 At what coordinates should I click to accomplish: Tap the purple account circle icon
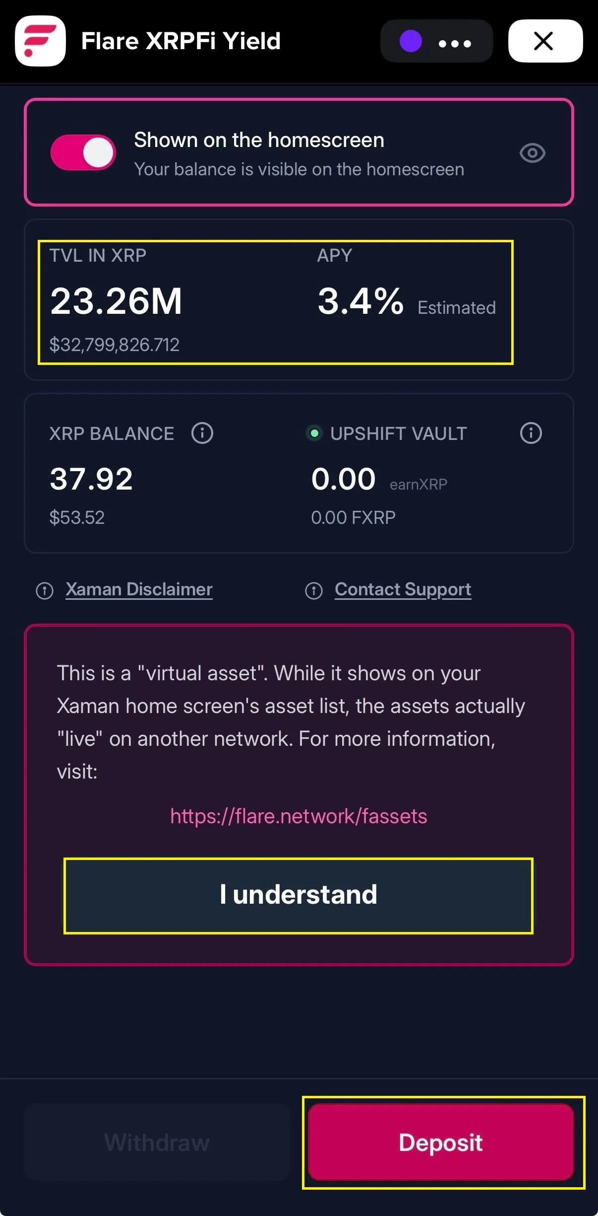pyautogui.click(x=411, y=41)
